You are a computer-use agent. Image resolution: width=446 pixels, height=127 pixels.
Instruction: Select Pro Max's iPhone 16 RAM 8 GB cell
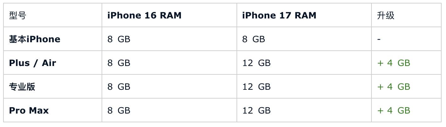pyautogui.click(x=119, y=110)
